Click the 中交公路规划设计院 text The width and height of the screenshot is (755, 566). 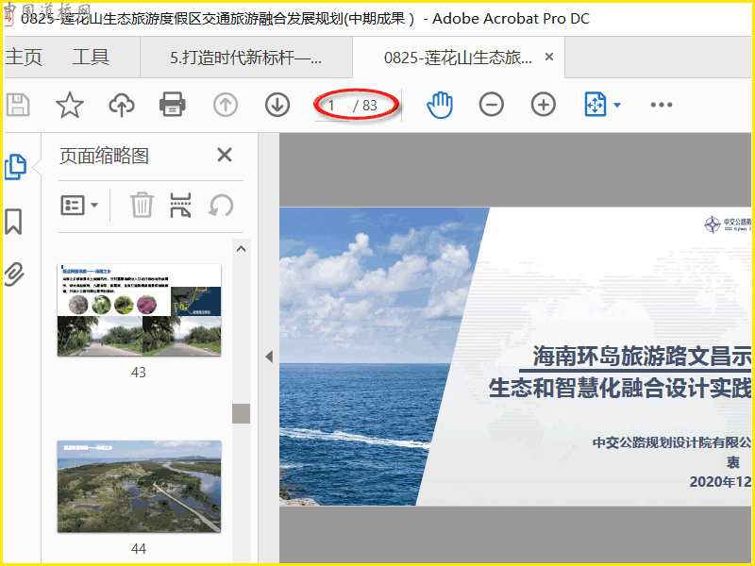671,442
